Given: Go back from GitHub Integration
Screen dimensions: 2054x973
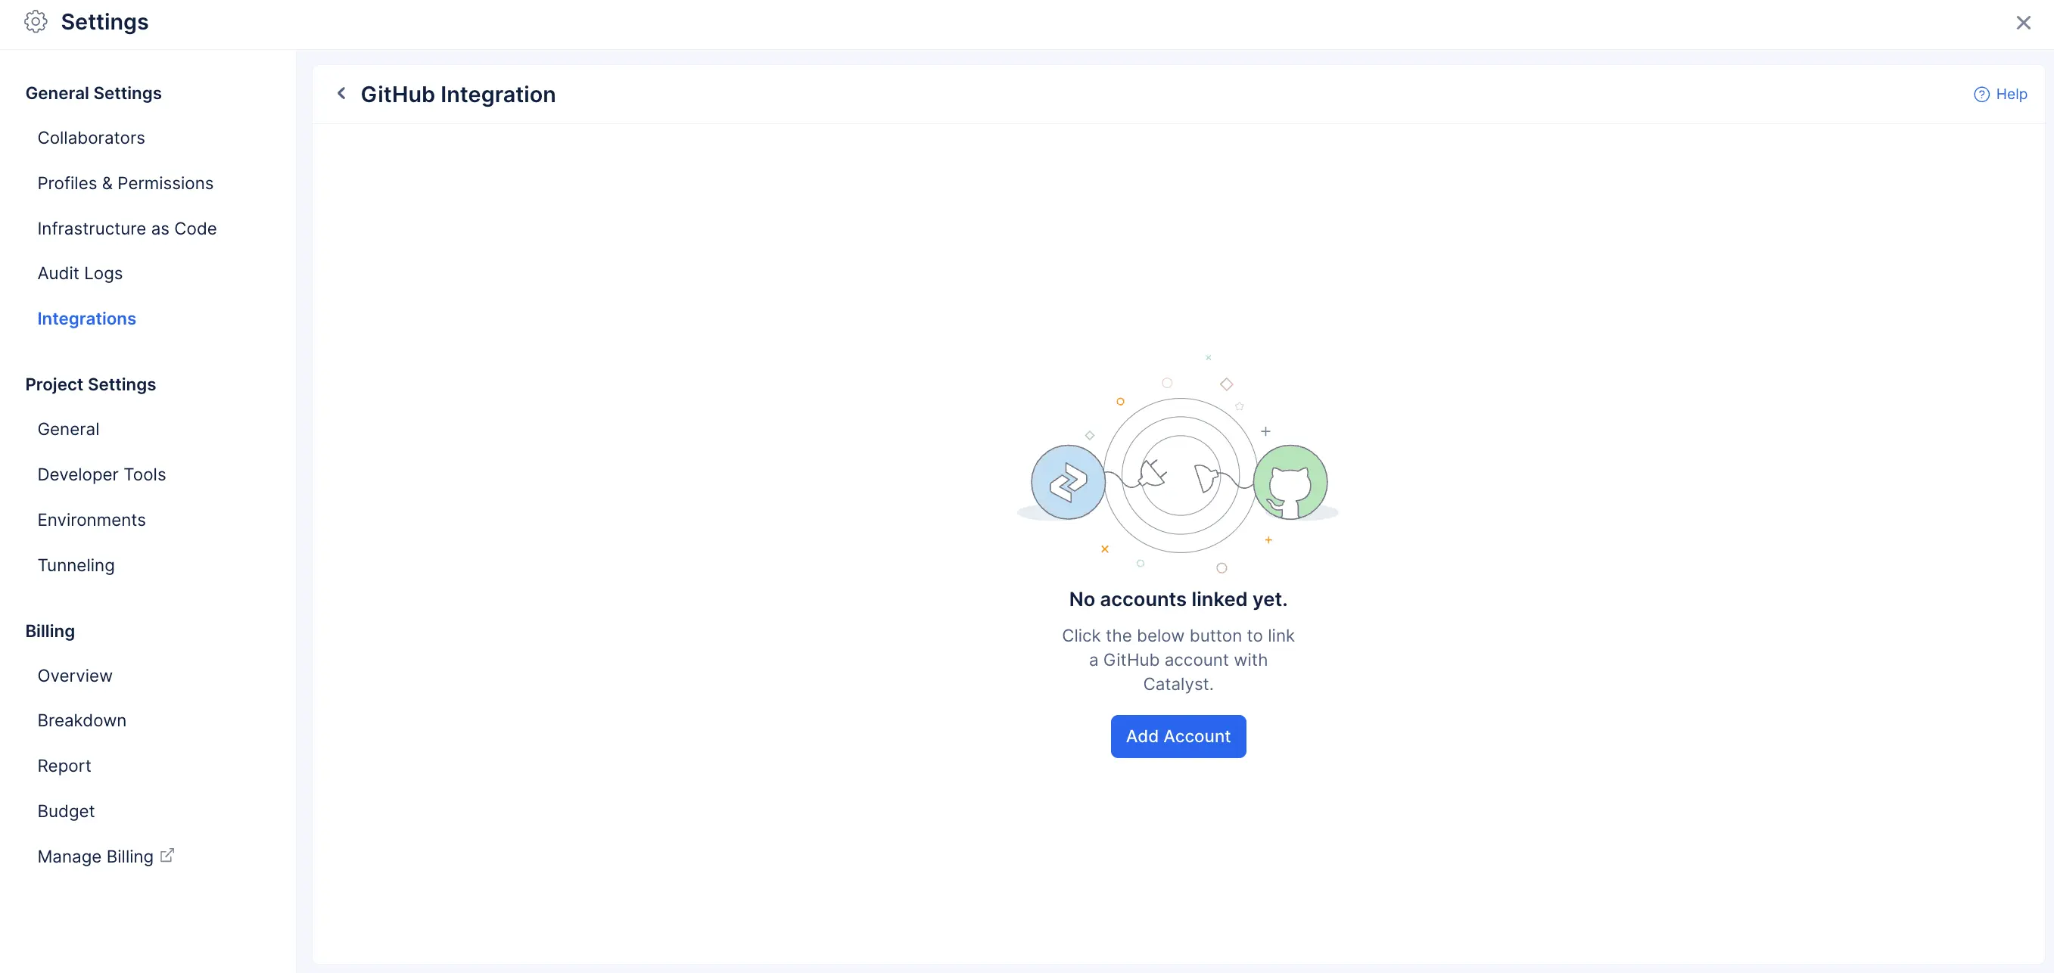Looking at the screenshot, I should point(341,94).
